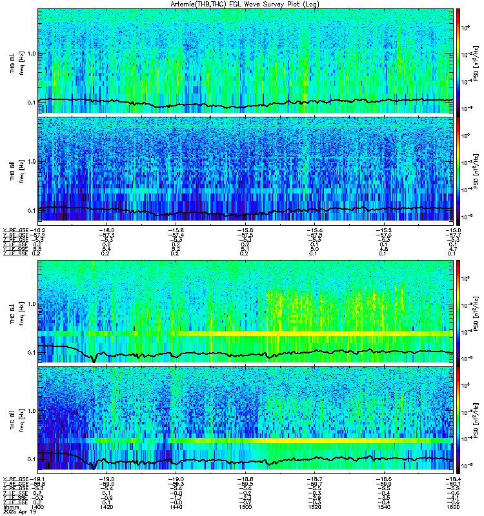Click the 'THB B∥ freq [Hz]' y-axis label
The width and height of the screenshot is (484, 516).
pos(17,171)
